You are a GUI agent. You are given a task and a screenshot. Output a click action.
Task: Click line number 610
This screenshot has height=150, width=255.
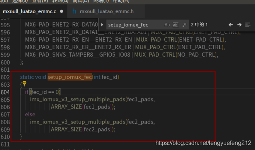(x=6, y=137)
